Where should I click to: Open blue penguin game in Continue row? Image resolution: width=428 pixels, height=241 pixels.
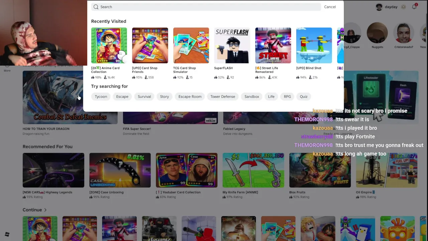click(357, 228)
